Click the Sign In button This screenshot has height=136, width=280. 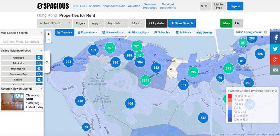click(235, 6)
